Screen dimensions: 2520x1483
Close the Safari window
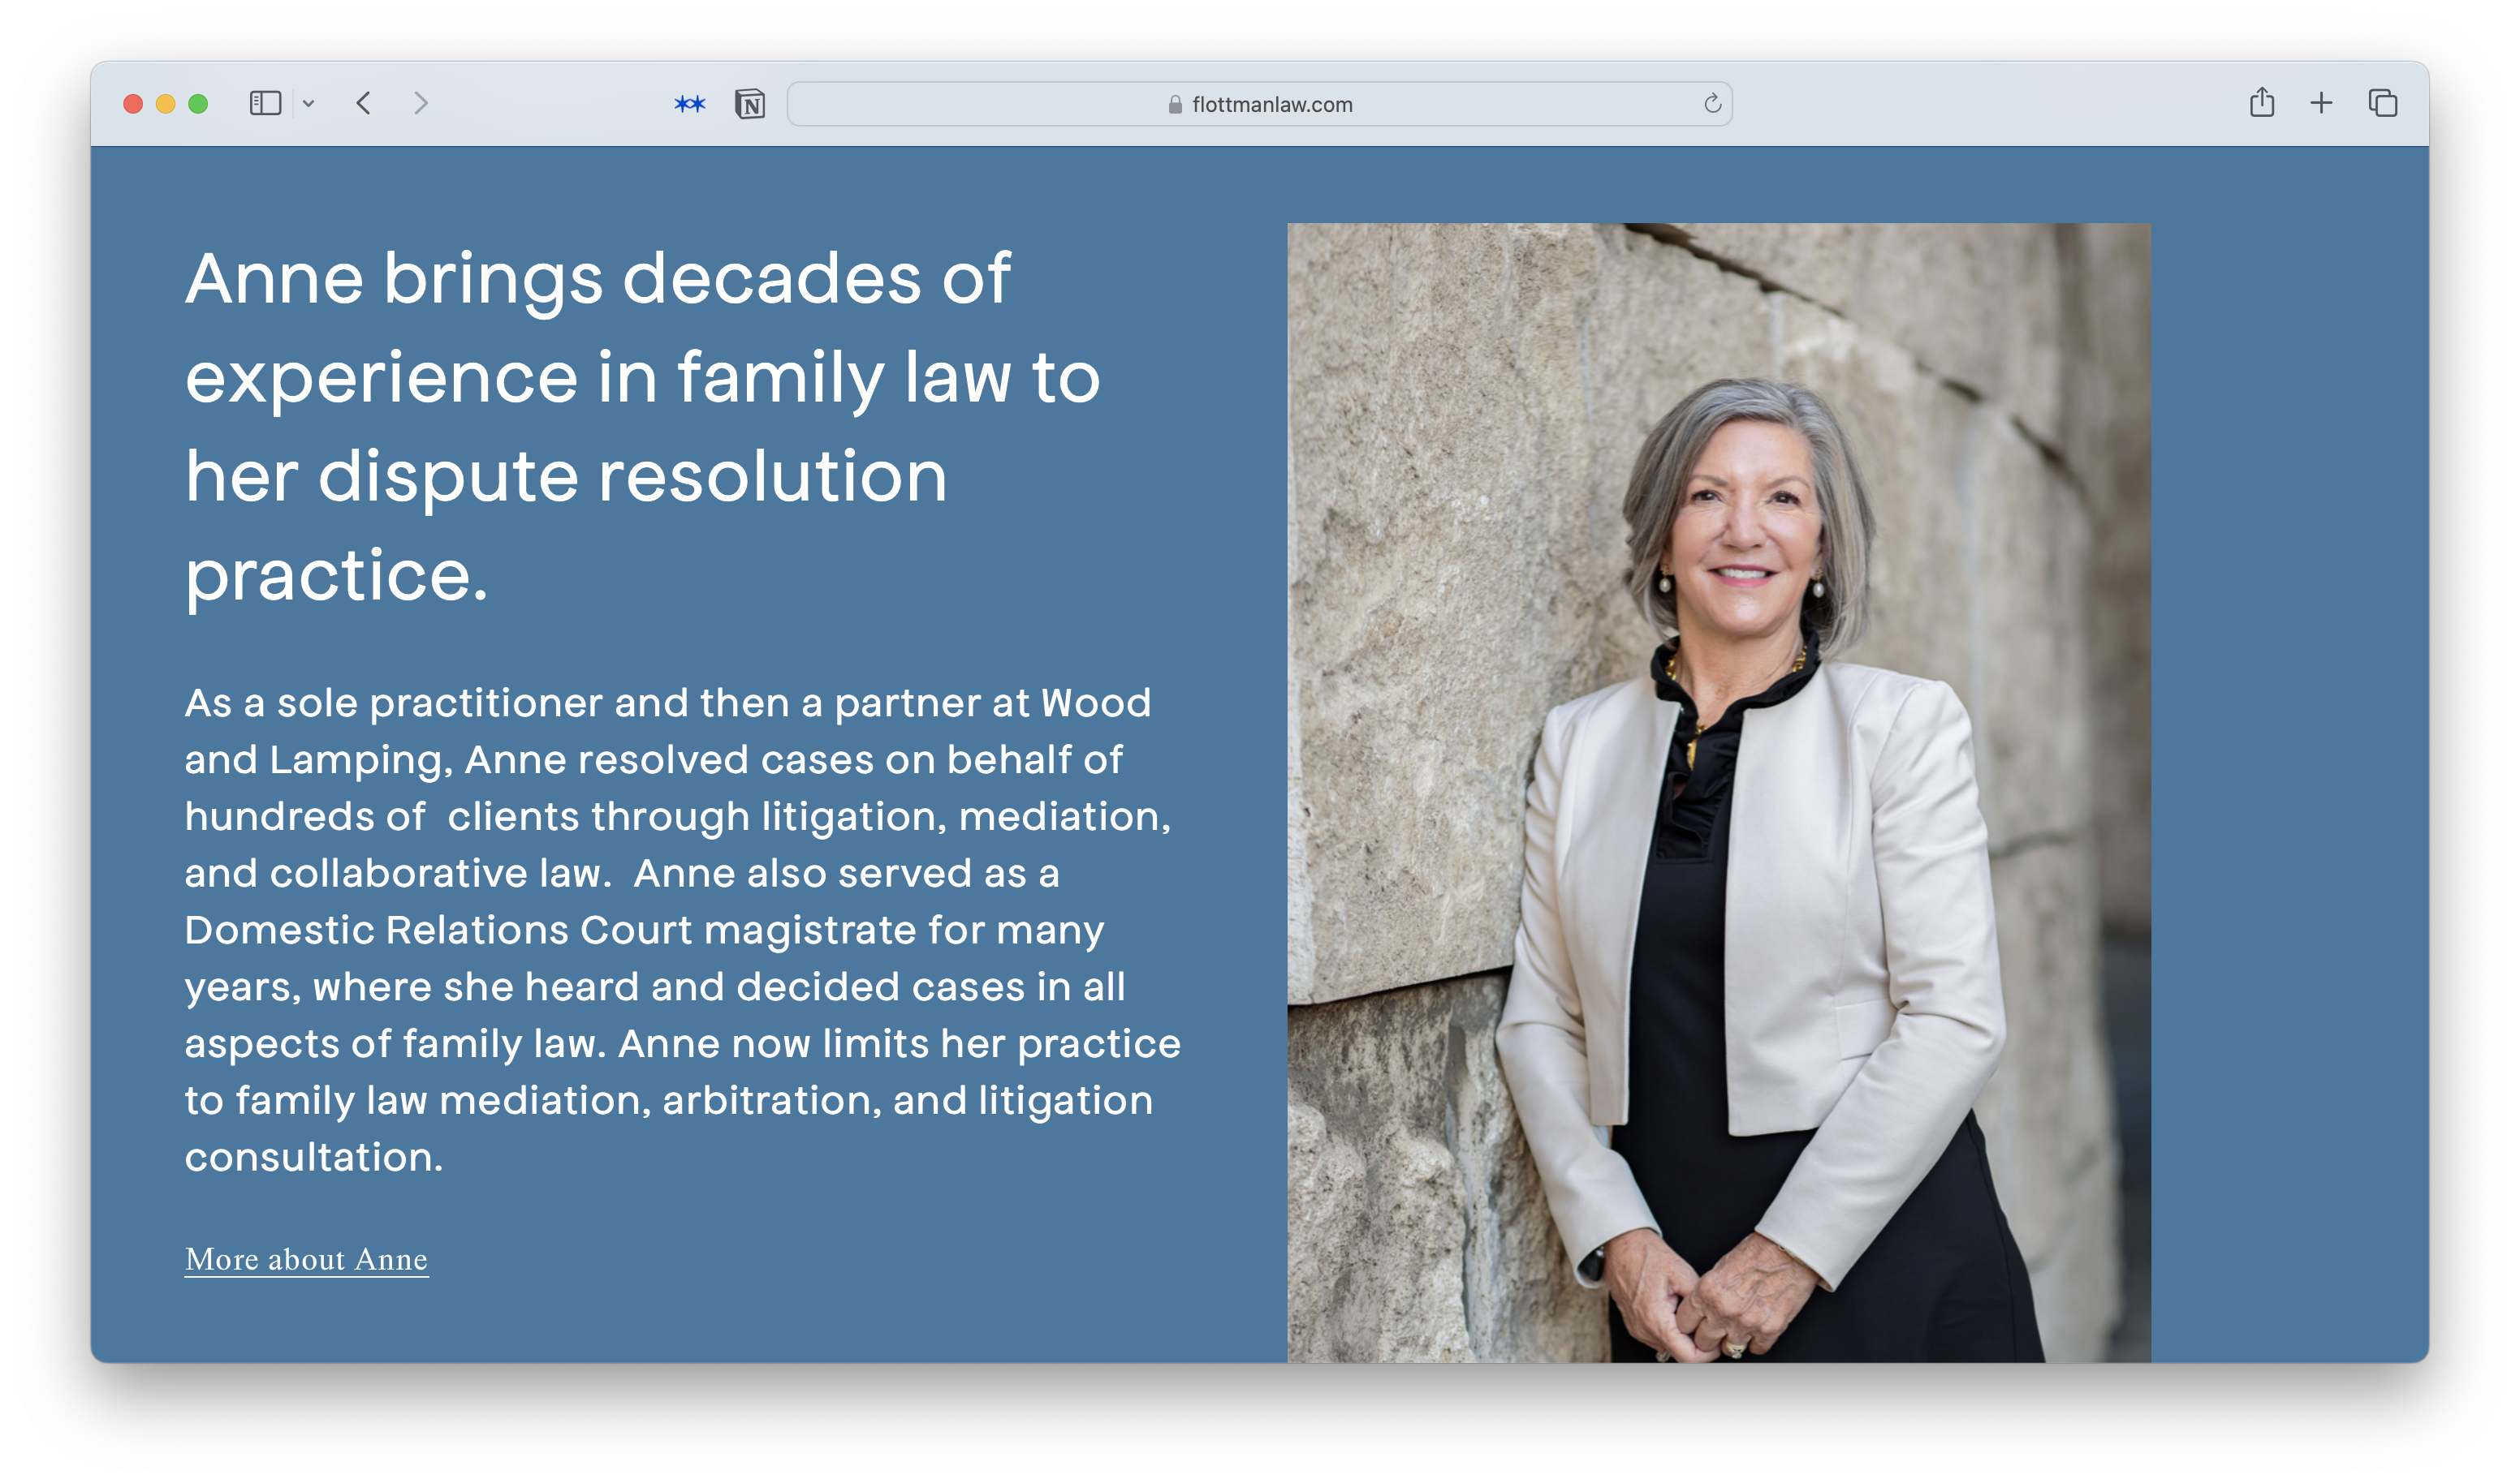133,104
